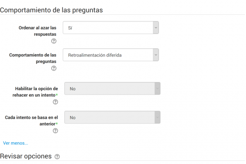The width and height of the screenshot is (246, 164).
Task: Click the Habilitar la opción de rehacer label
Action: pyautogui.click(x=35, y=92)
